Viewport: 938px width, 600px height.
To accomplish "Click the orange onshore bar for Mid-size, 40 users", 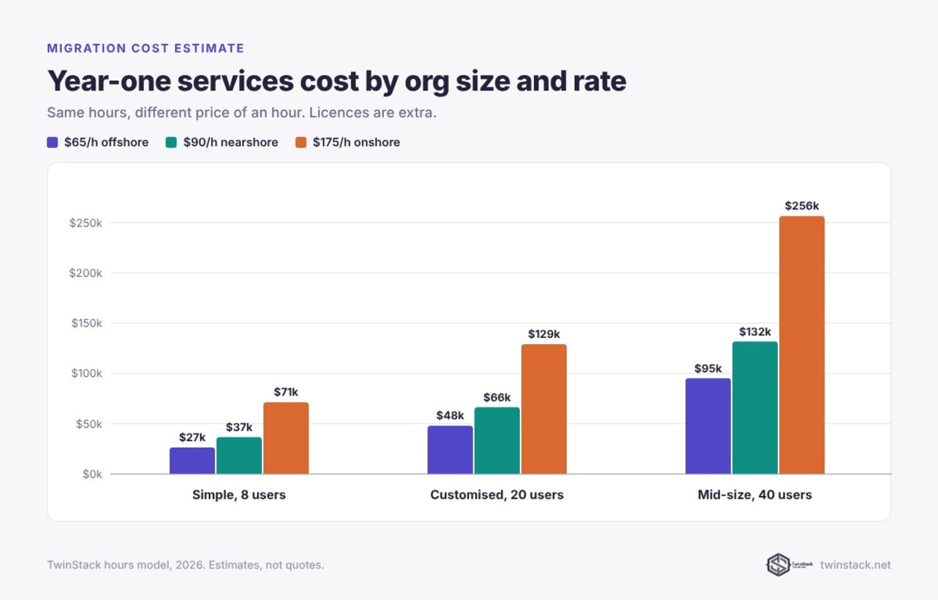I will [x=802, y=345].
